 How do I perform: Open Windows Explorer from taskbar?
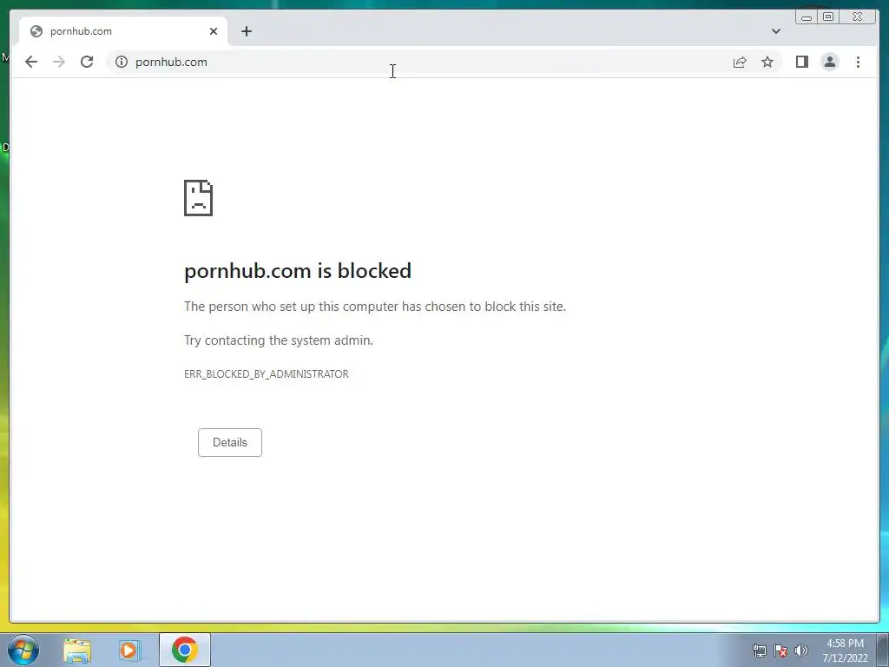(x=77, y=650)
